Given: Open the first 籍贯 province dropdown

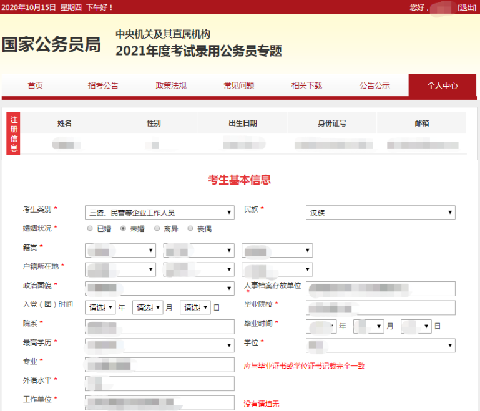Looking at the screenshot, I should pyautogui.click(x=120, y=251).
